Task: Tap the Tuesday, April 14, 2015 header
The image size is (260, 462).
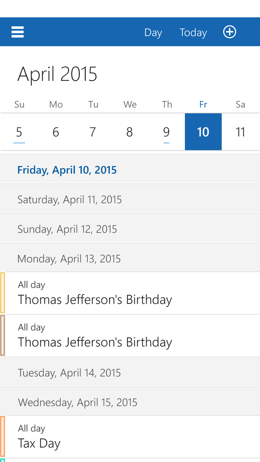Action: (69, 372)
